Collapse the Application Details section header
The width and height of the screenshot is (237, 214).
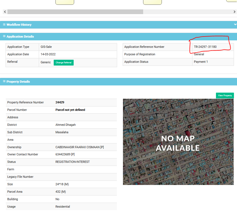(118, 36)
